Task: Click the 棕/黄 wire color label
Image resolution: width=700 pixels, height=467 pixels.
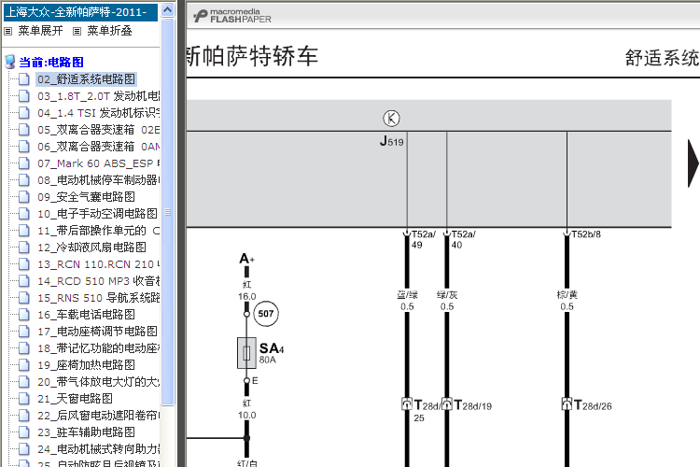Action: (x=567, y=295)
